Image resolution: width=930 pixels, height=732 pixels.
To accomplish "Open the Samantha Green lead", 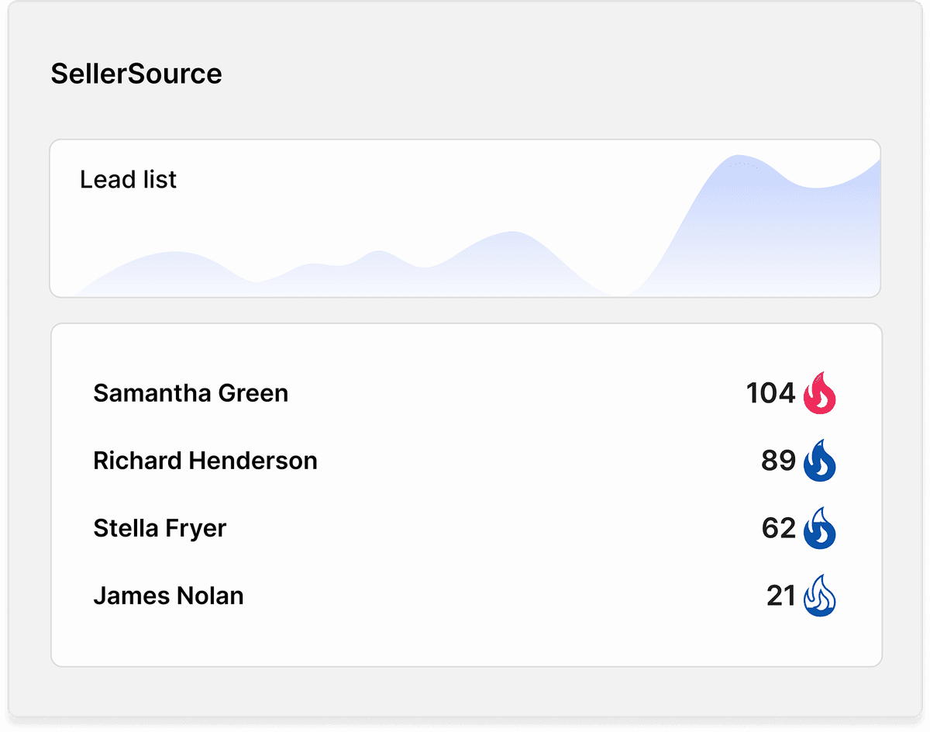I will click(191, 393).
